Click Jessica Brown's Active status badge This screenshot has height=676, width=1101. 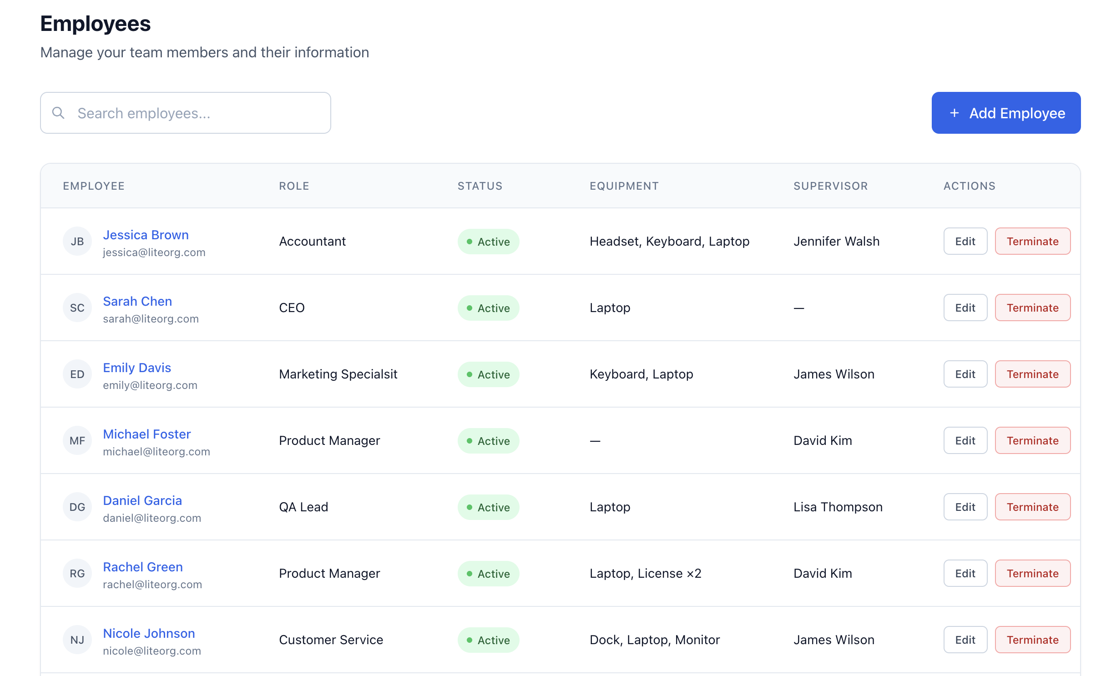click(488, 242)
